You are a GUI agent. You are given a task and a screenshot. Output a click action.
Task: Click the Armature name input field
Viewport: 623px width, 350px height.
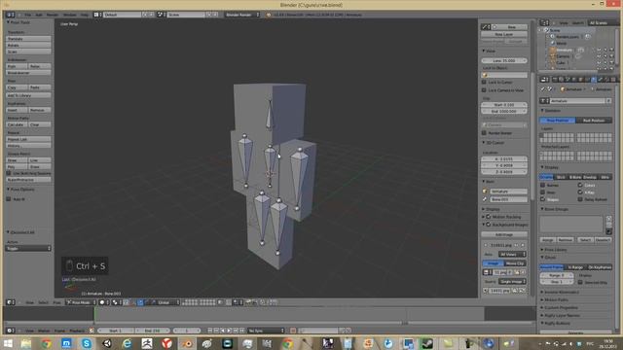577,101
